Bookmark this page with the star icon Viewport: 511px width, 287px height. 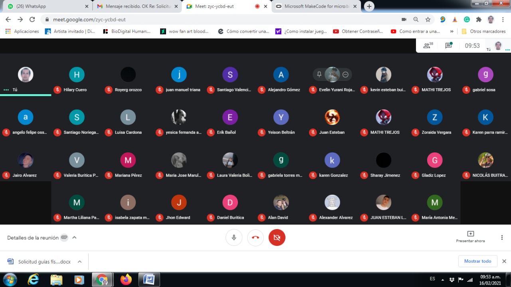[x=428, y=19]
